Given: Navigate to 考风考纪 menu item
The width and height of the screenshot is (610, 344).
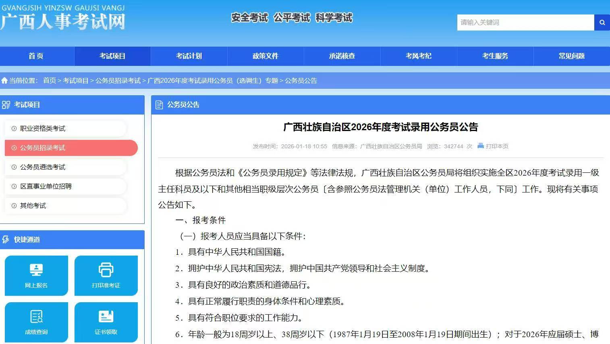Looking at the screenshot, I should pos(418,56).
